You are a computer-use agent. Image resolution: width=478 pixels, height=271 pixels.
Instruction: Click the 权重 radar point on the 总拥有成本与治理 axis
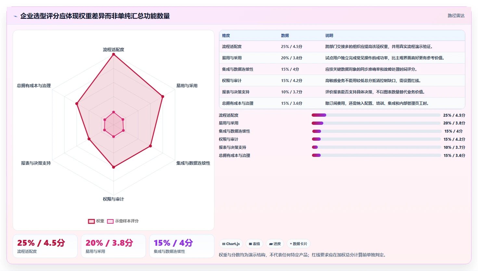click(77, 104)
